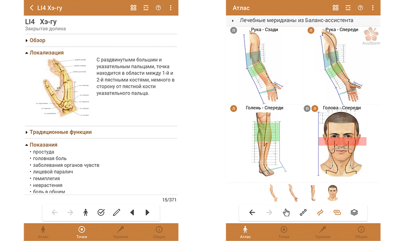Open list menu icon in Атлас header
The width and height of the screenshot is (404, 241).
pyautogui.click(x=348, y=8)
